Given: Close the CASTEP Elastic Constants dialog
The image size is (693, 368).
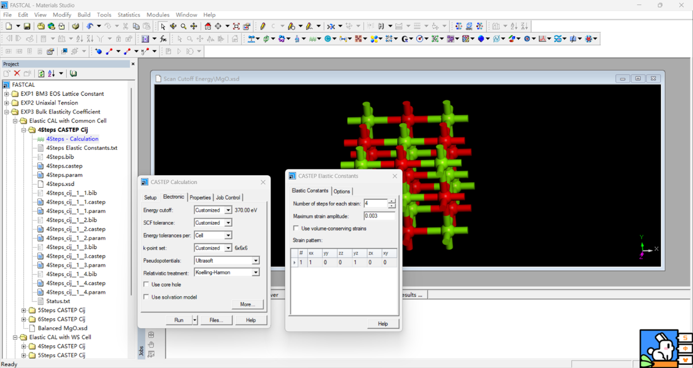Looking at the screenshot, I should 395,176.
